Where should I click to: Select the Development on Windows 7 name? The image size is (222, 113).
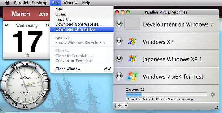178,24
